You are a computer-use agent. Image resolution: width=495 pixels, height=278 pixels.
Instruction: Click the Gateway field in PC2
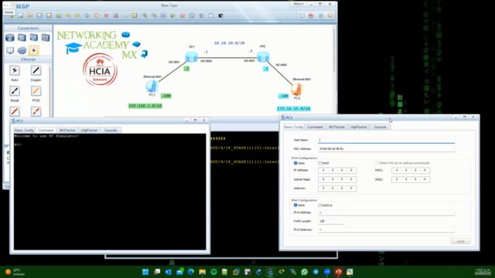[337, 188]
